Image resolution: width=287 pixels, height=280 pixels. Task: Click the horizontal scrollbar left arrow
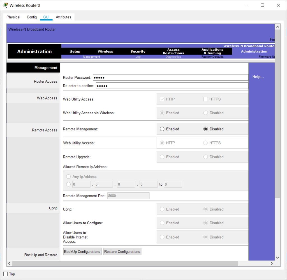9,263
